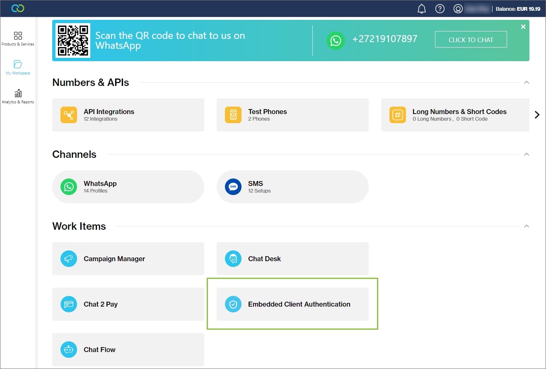546x369 pixels.
Task: Open the API Integrations card title
Action: coord(109,112)
